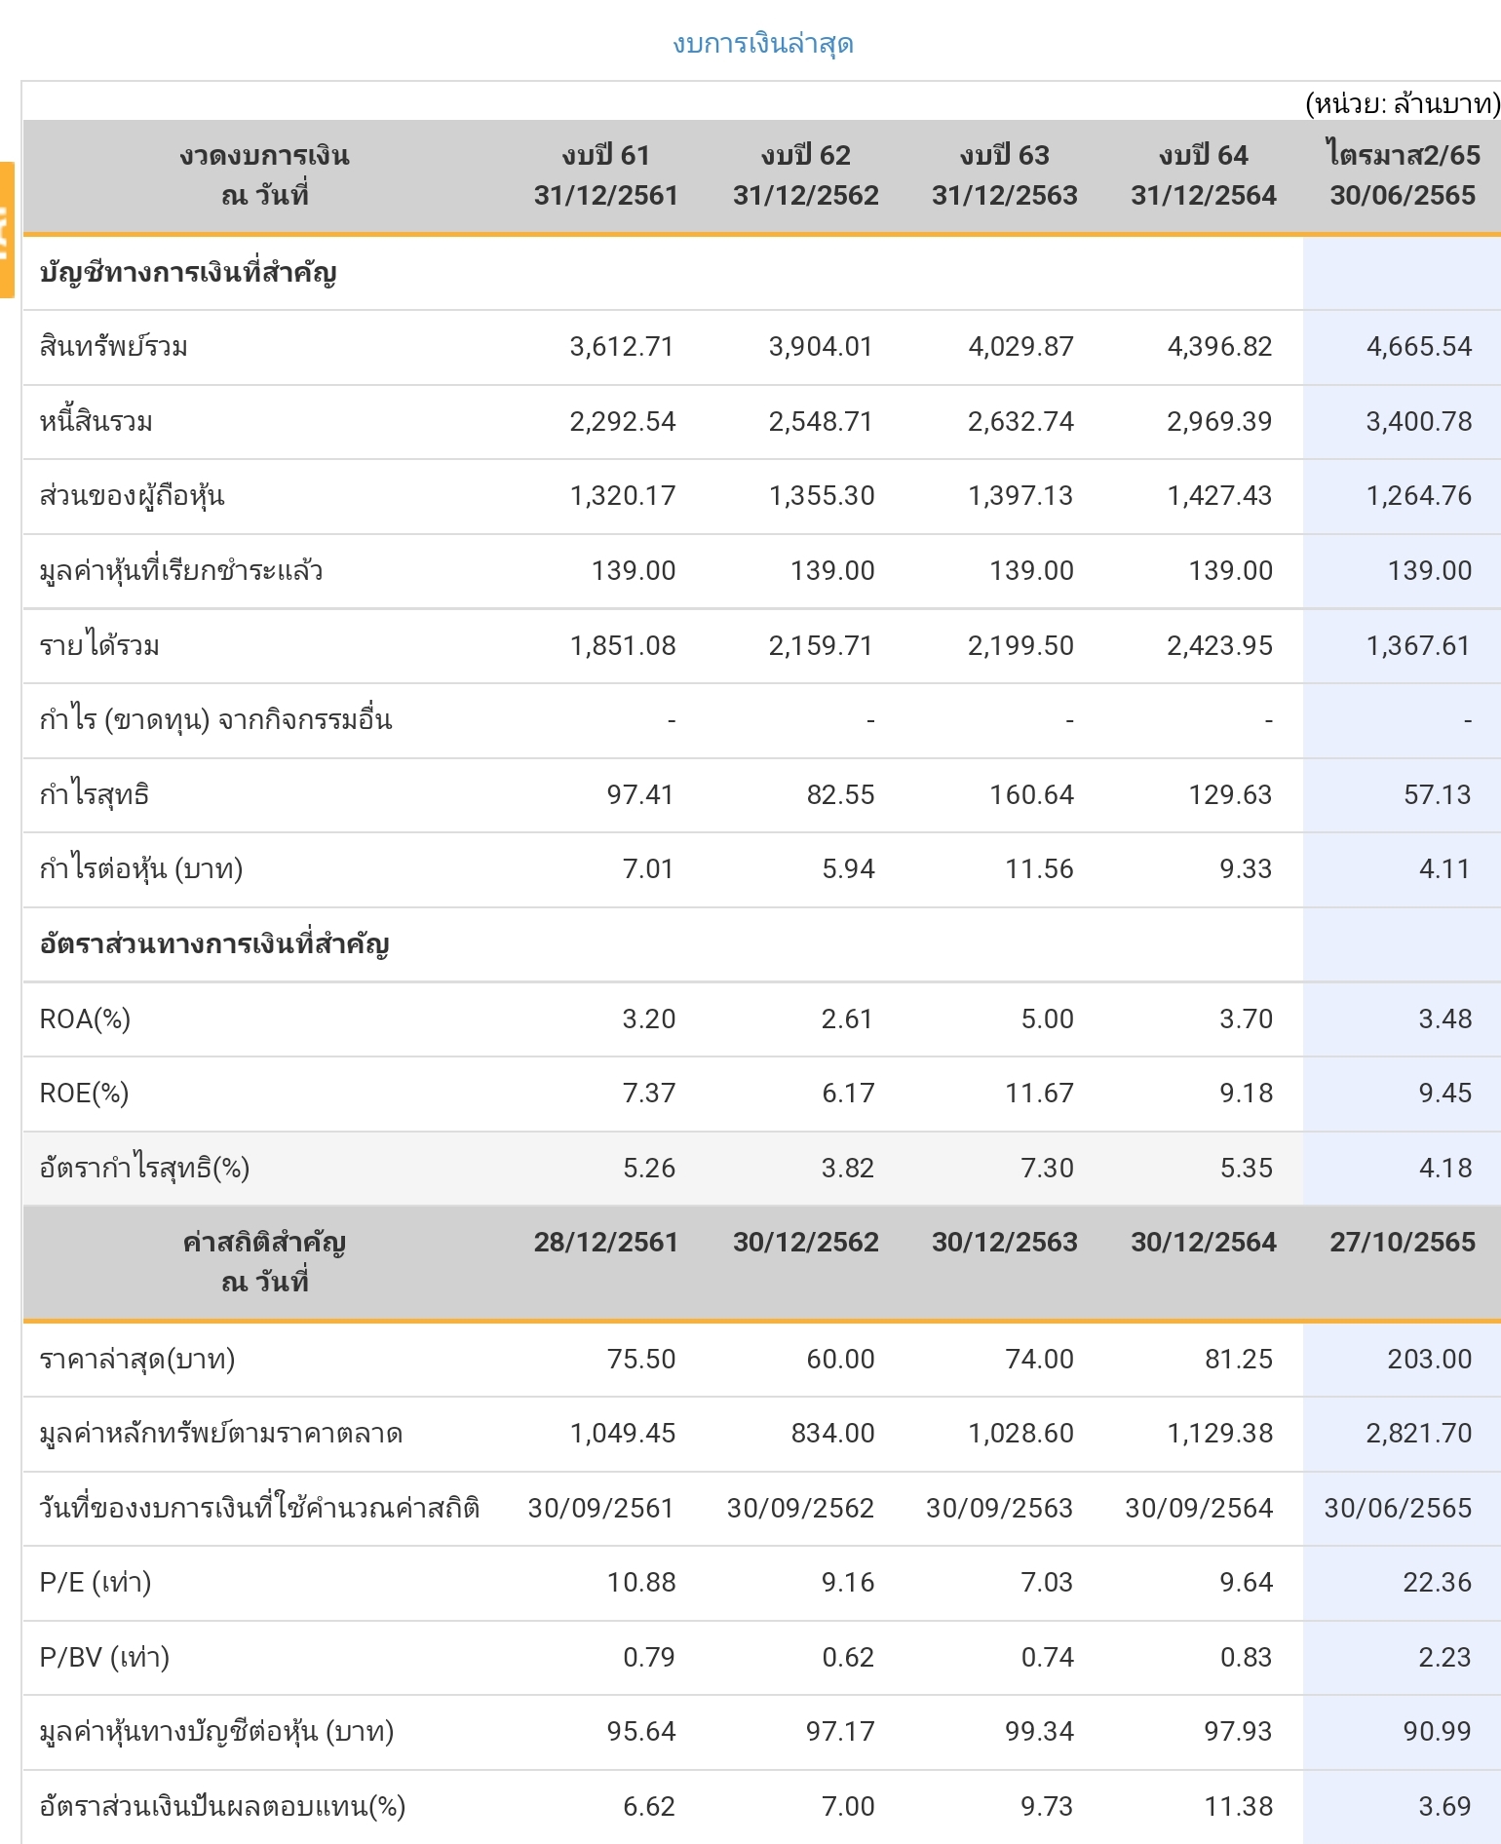Click 139.00 under the 'งบปี 63' column
The height and width of the screenshot is (1844, 1501).
coord(1031,571)
